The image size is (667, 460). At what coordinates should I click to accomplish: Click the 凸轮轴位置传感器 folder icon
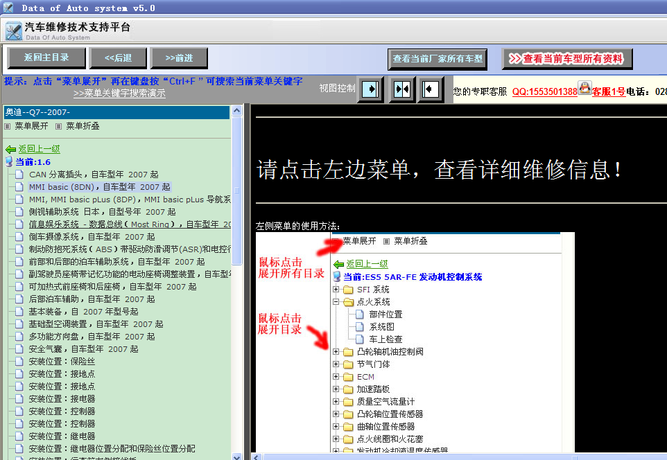348,414
